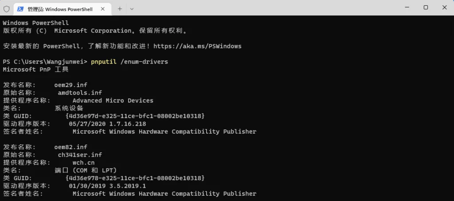Click the pnputil command text
The width and height of the screenshot is (454, 201).
(104, 62)
